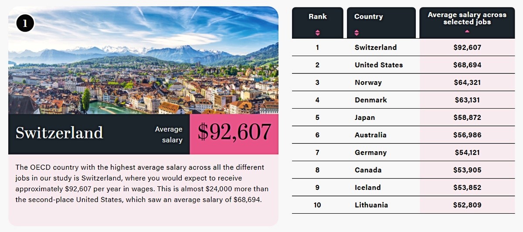The image size is (523, 232).
Task: Click the Rank column sort arrows
Action: (x=317, y=33)
